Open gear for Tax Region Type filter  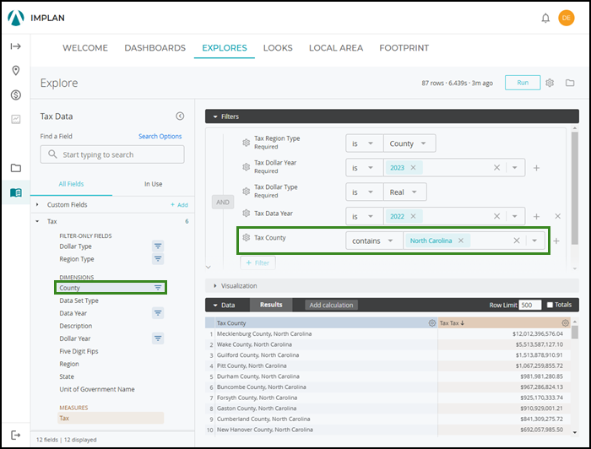click(247, 143)
